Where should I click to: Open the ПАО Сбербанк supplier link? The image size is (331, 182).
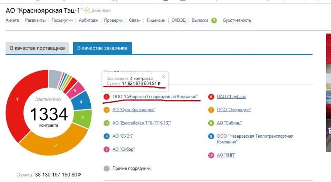(x=231, y=97)
